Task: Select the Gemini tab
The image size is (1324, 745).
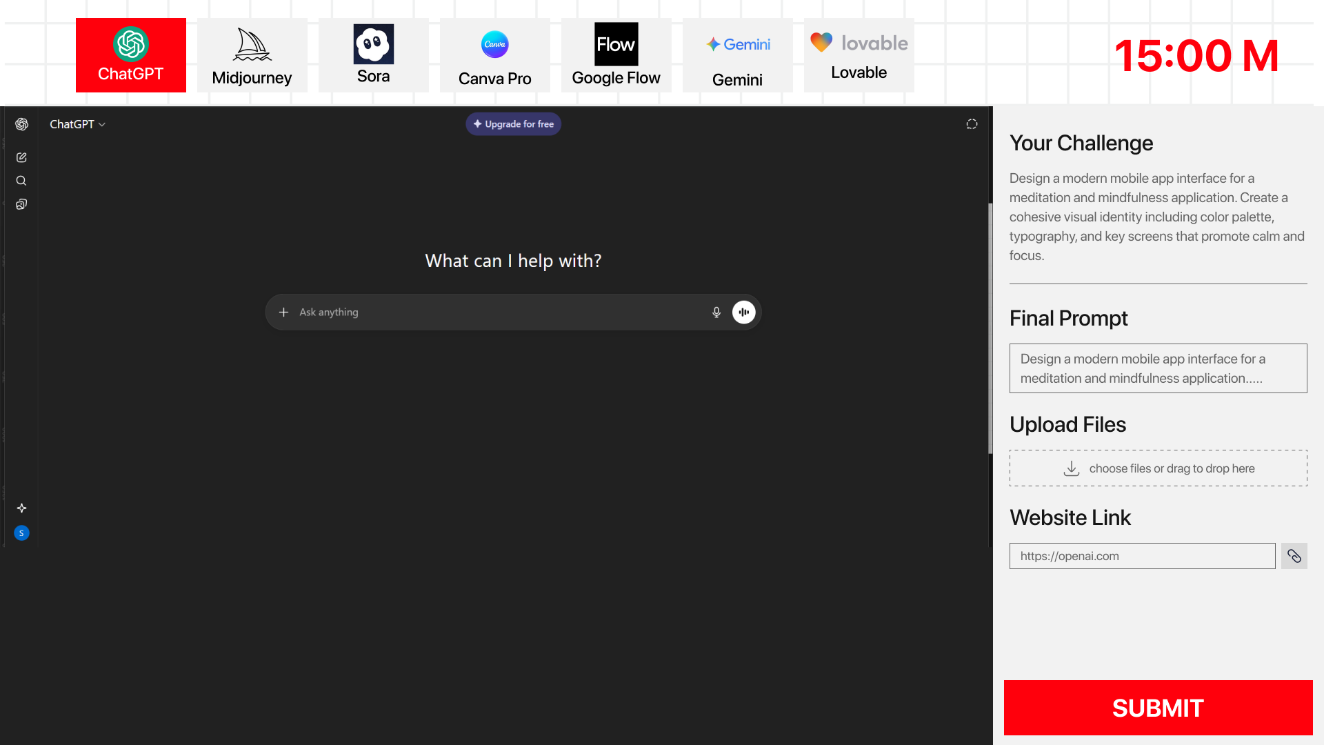Action: pyautogui.click(x=738, y=55)
